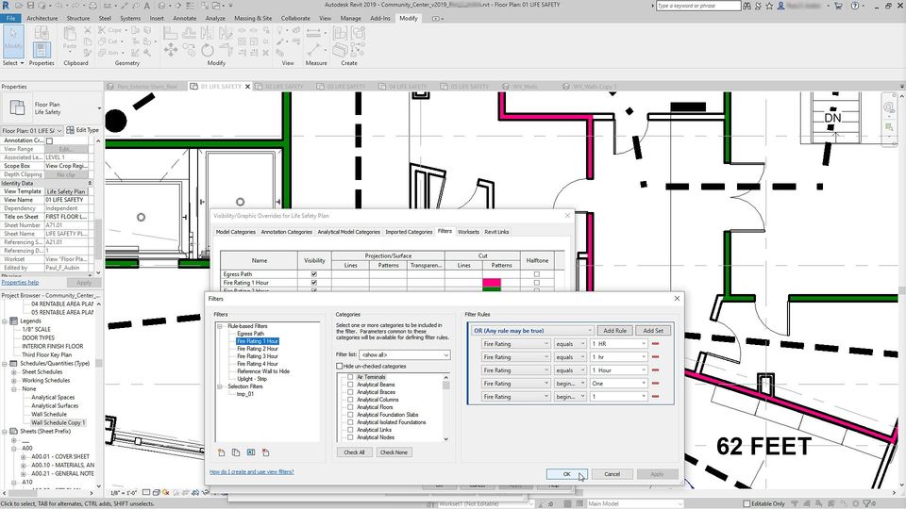Click the Print icon in quick access toolbar
Image resolution: width=906 pixels, height=509 pixels.
click(93, 6)
